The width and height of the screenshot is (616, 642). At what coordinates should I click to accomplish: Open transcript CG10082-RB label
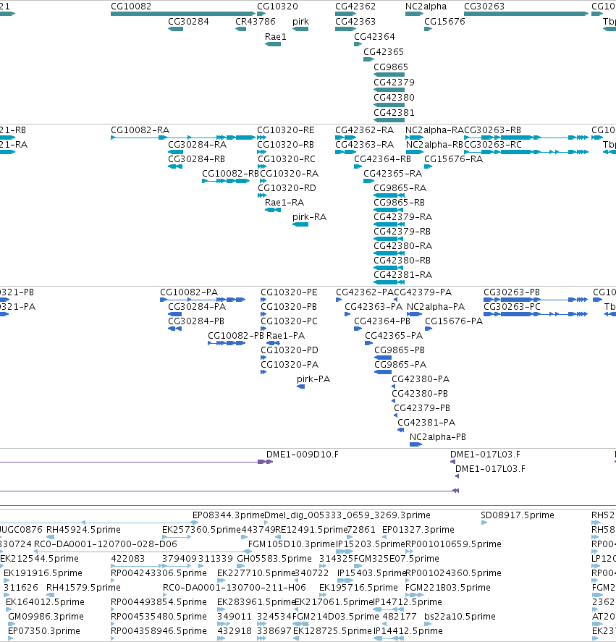point(230,173)
